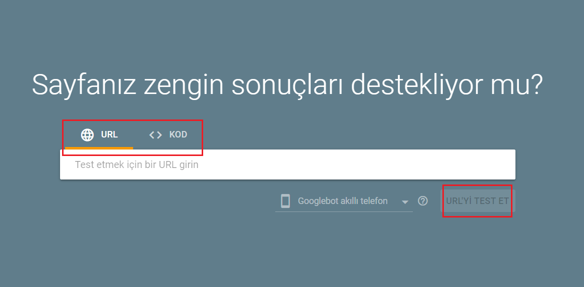Open the help question mark icon
This screenshot has width=584, height=287.
(422, 201)
